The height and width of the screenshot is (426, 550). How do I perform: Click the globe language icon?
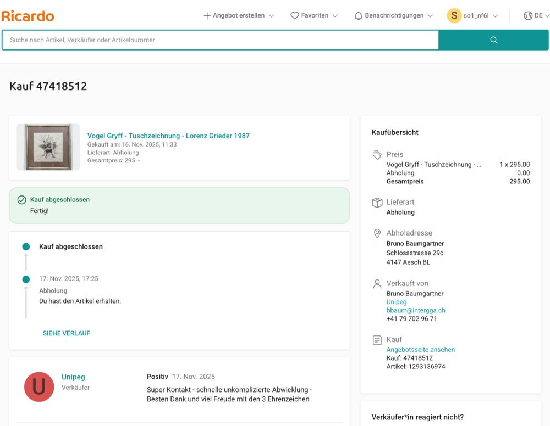point(528,16)
